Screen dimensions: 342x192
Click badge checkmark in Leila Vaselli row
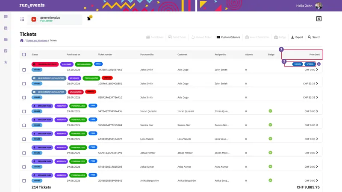(270, 139)
